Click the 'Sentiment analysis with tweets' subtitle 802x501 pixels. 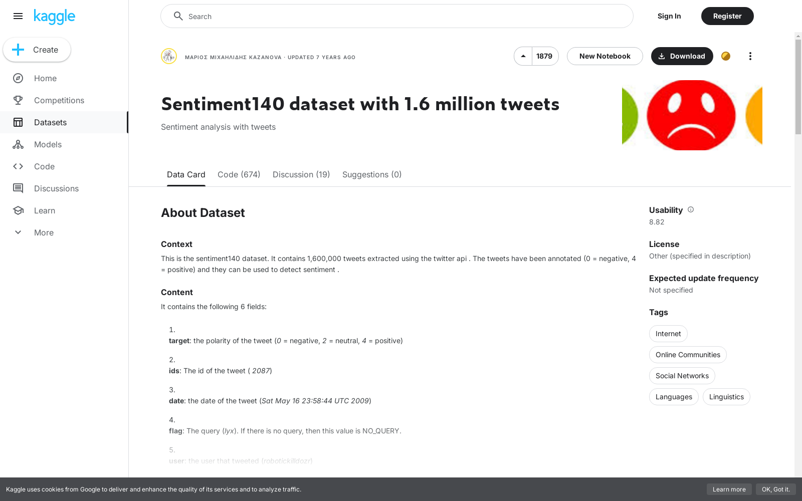pos(218,127)
